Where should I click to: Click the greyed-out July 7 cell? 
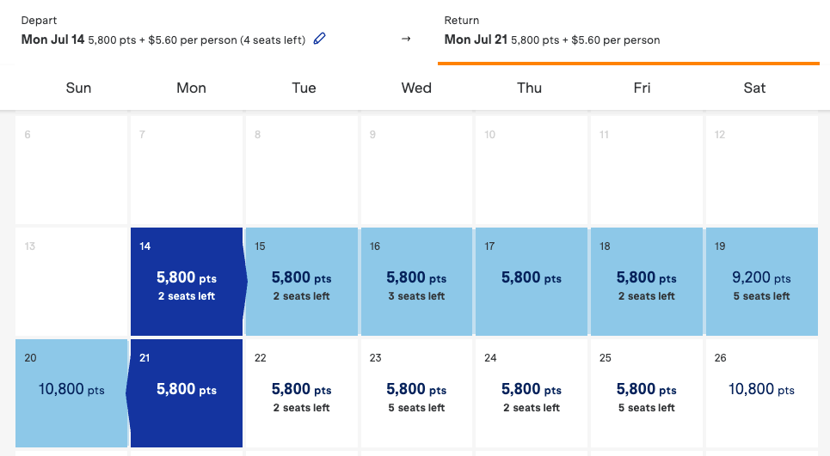187,169
